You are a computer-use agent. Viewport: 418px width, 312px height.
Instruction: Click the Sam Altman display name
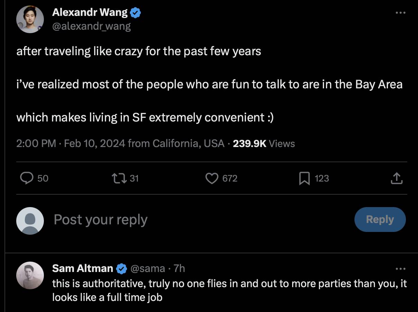click(x=83, y=268)
